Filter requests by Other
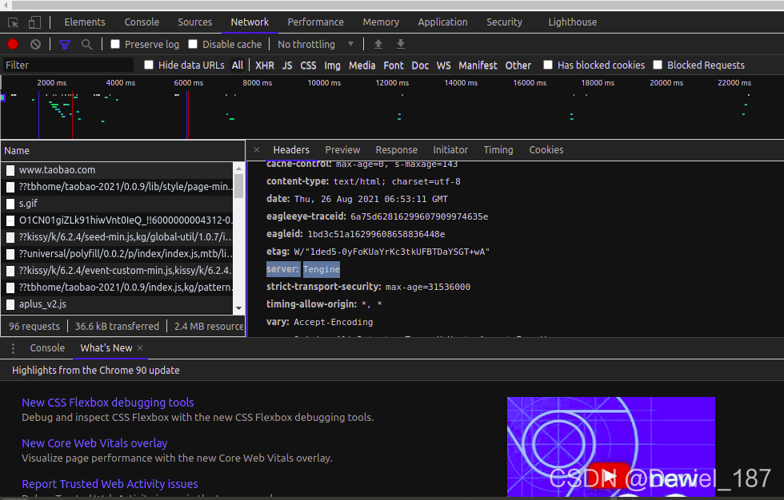 point(518,65)
